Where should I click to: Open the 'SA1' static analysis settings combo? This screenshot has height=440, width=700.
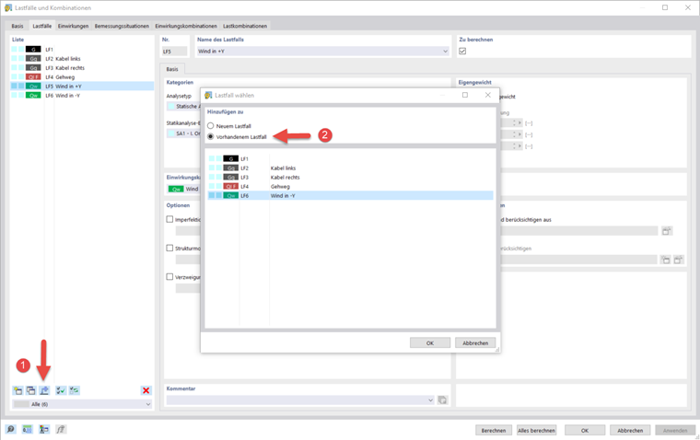pyautogui.click(x=183, y=133)
